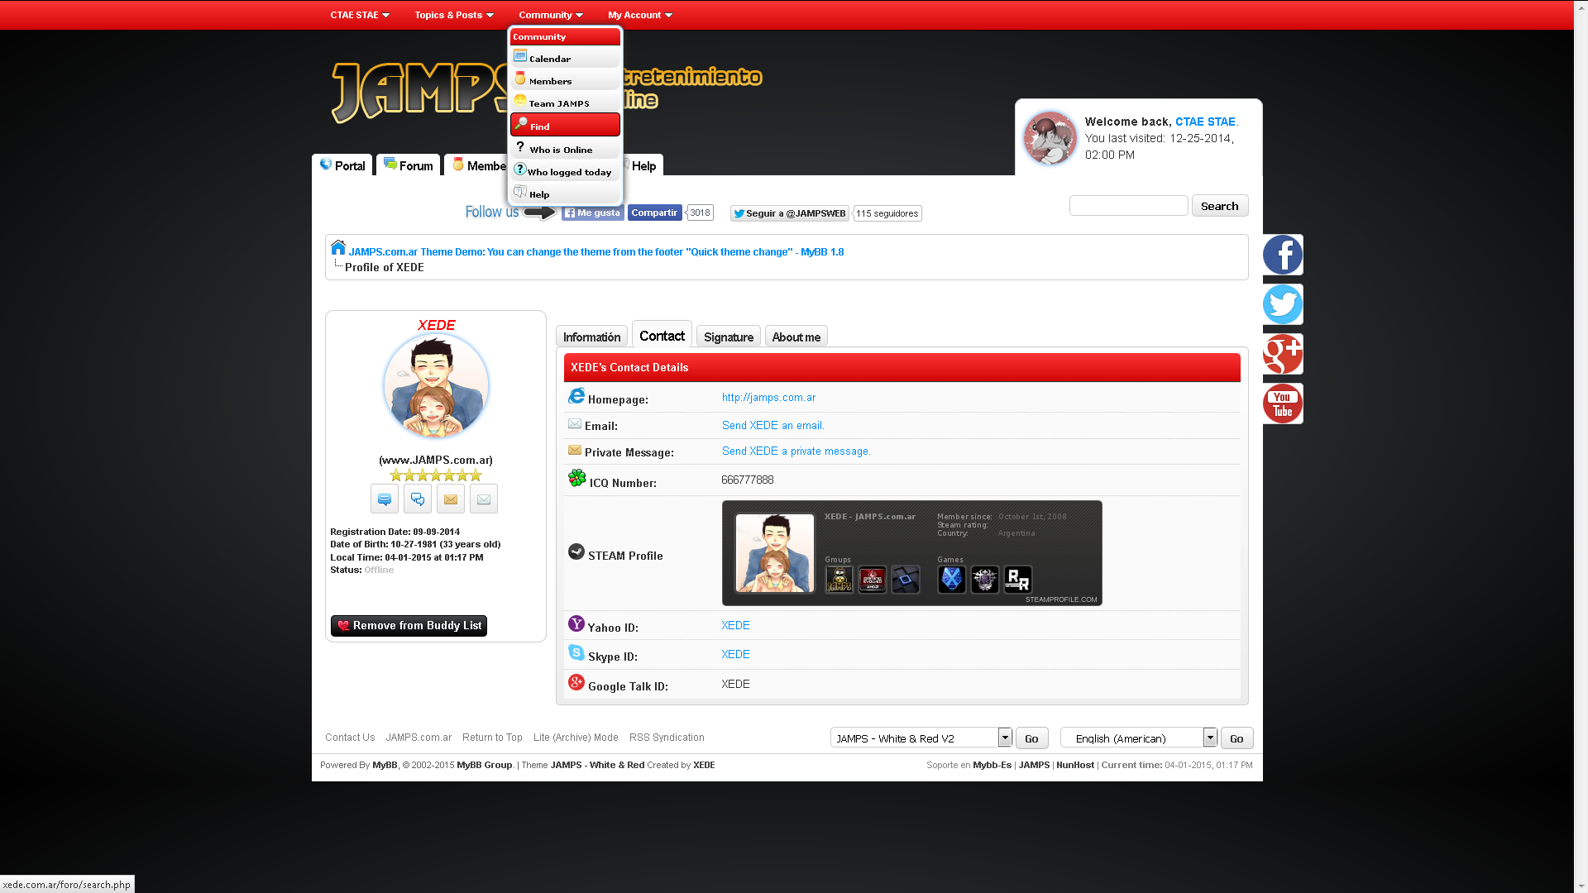
Task: Click the orange envelope private message icon
Action: pyautogui.click(x=450, y=499)
